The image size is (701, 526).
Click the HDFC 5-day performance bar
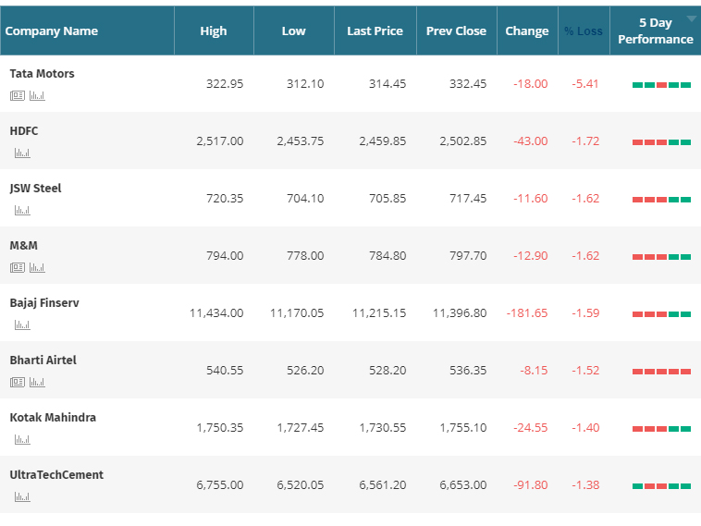click(661, 141)
